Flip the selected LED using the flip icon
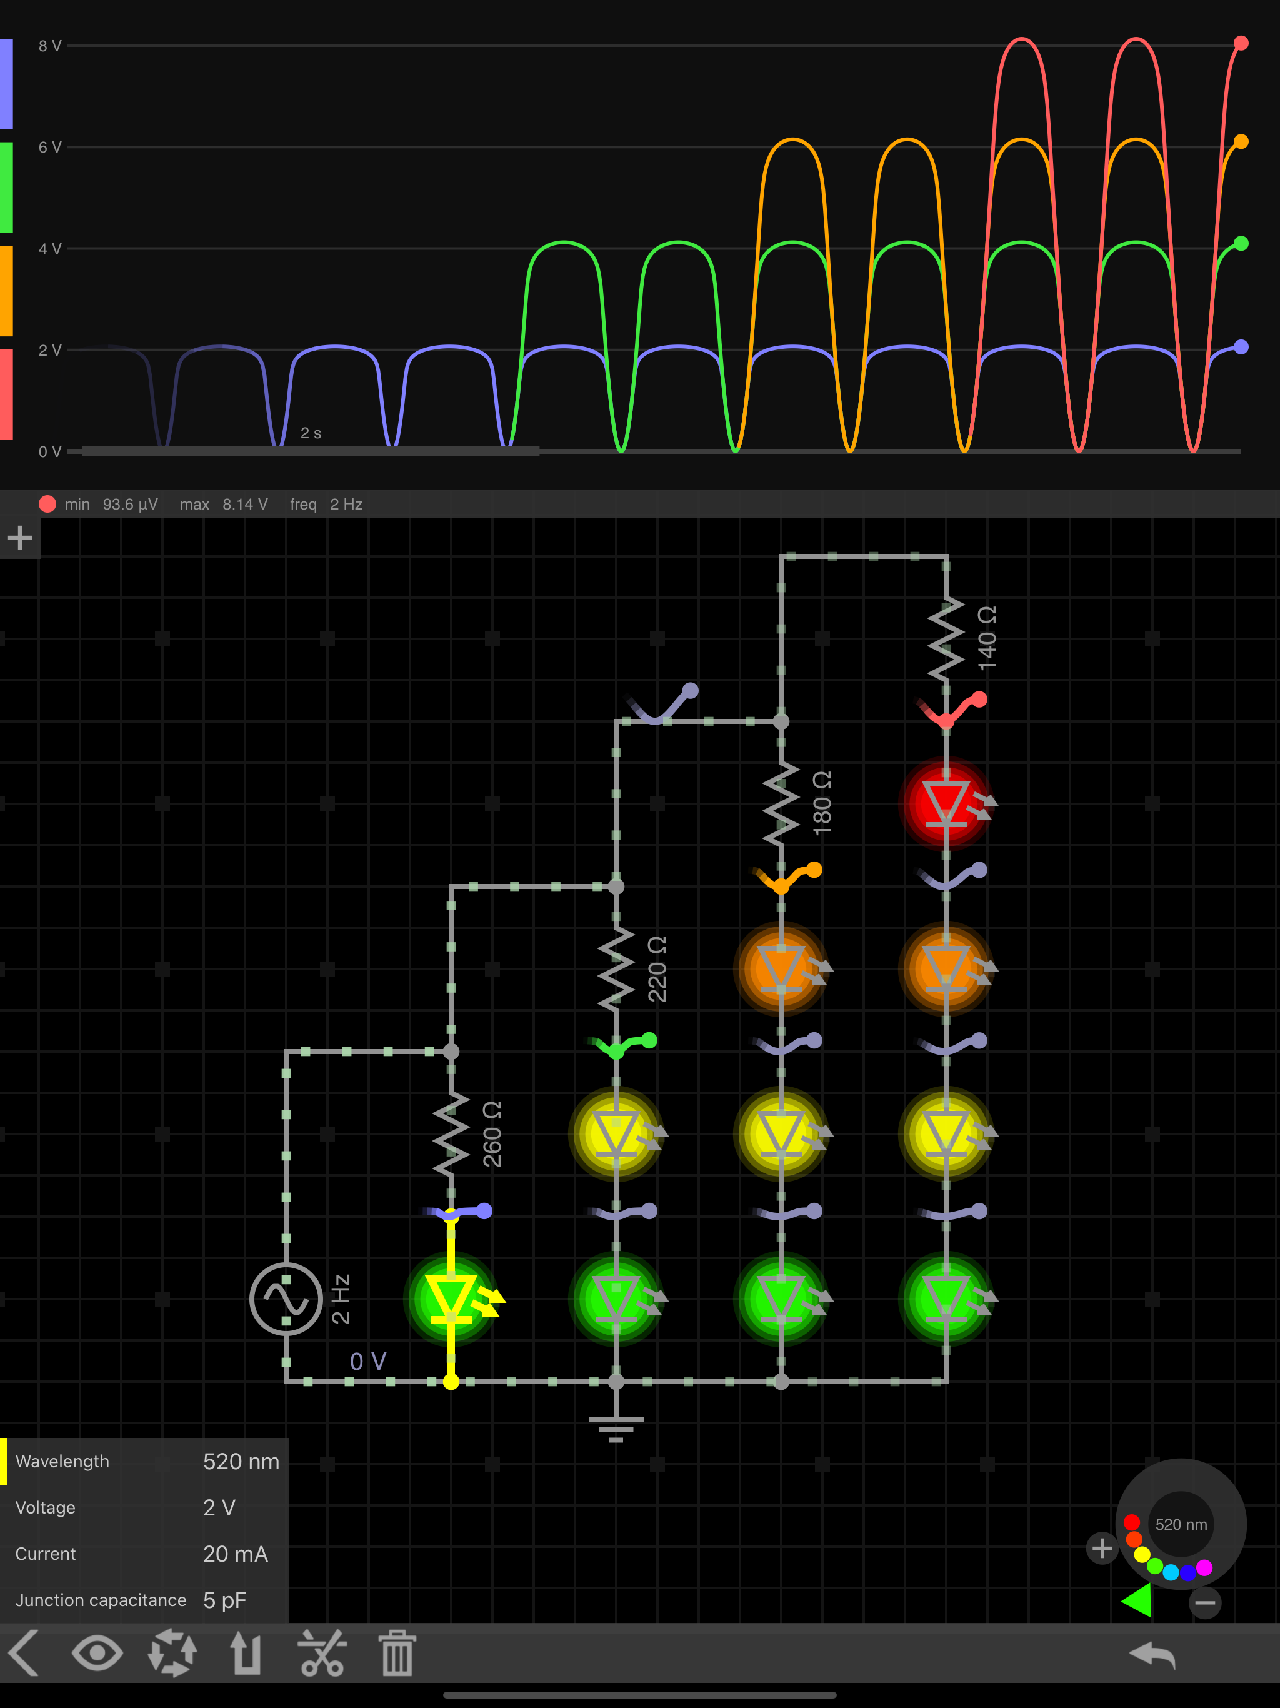The image size is (1280, 1708). (246, 1653)
